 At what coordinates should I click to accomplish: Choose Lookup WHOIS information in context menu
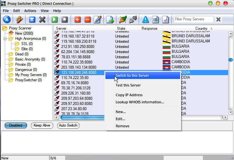pos(143,102)
